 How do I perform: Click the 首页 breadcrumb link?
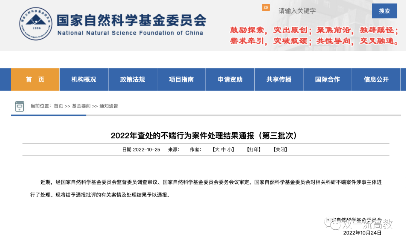click(58, 106)
